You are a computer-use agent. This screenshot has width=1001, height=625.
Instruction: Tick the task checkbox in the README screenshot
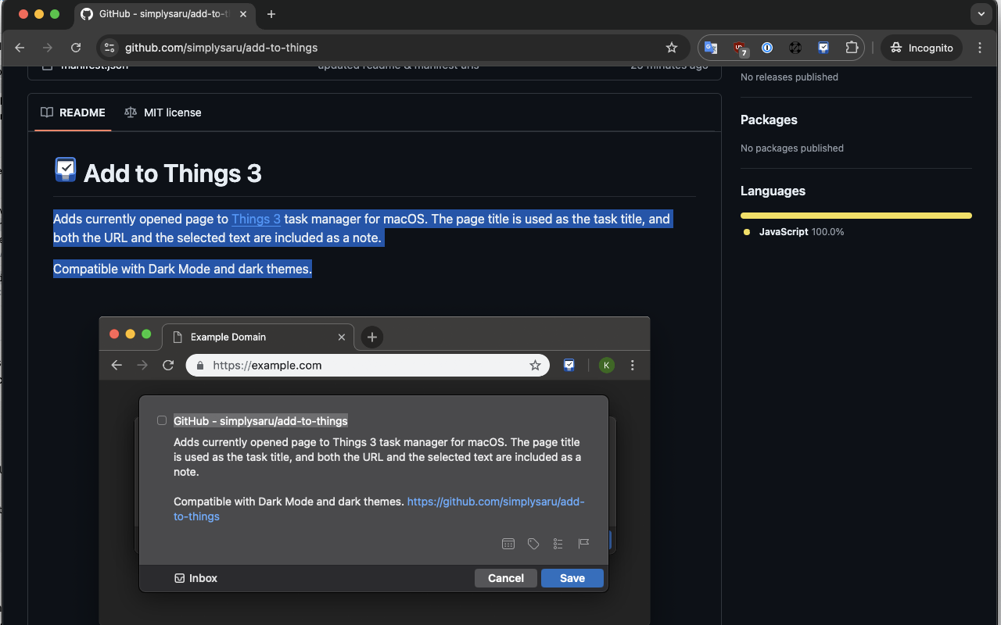pos(162,420)
